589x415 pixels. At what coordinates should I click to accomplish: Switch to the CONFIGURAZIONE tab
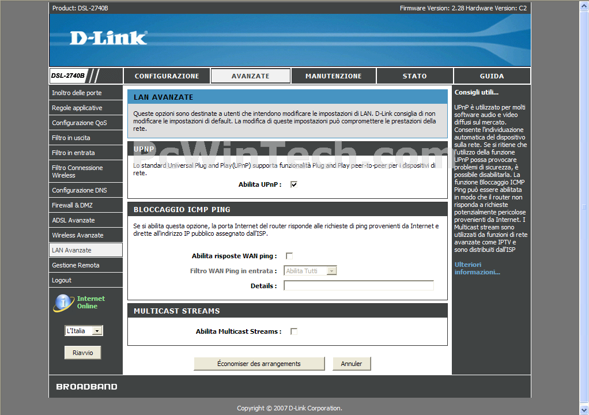pyautogui.click(x=167, y=76)
